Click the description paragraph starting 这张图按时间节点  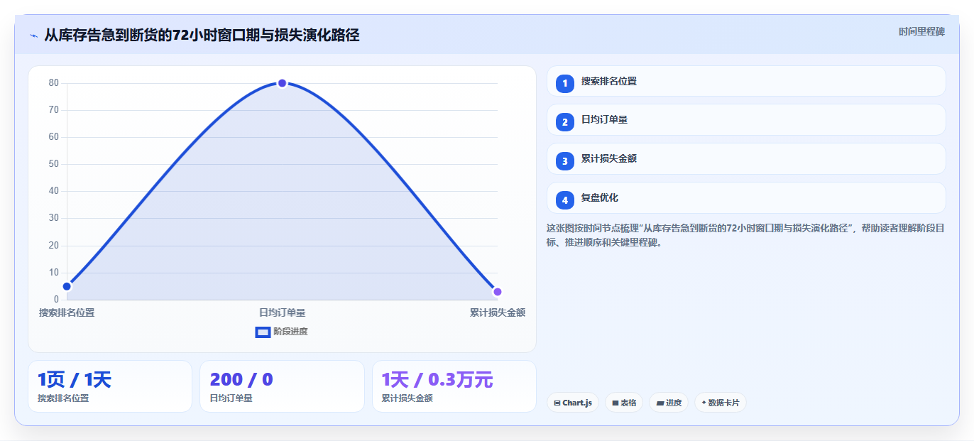[745, 235]
